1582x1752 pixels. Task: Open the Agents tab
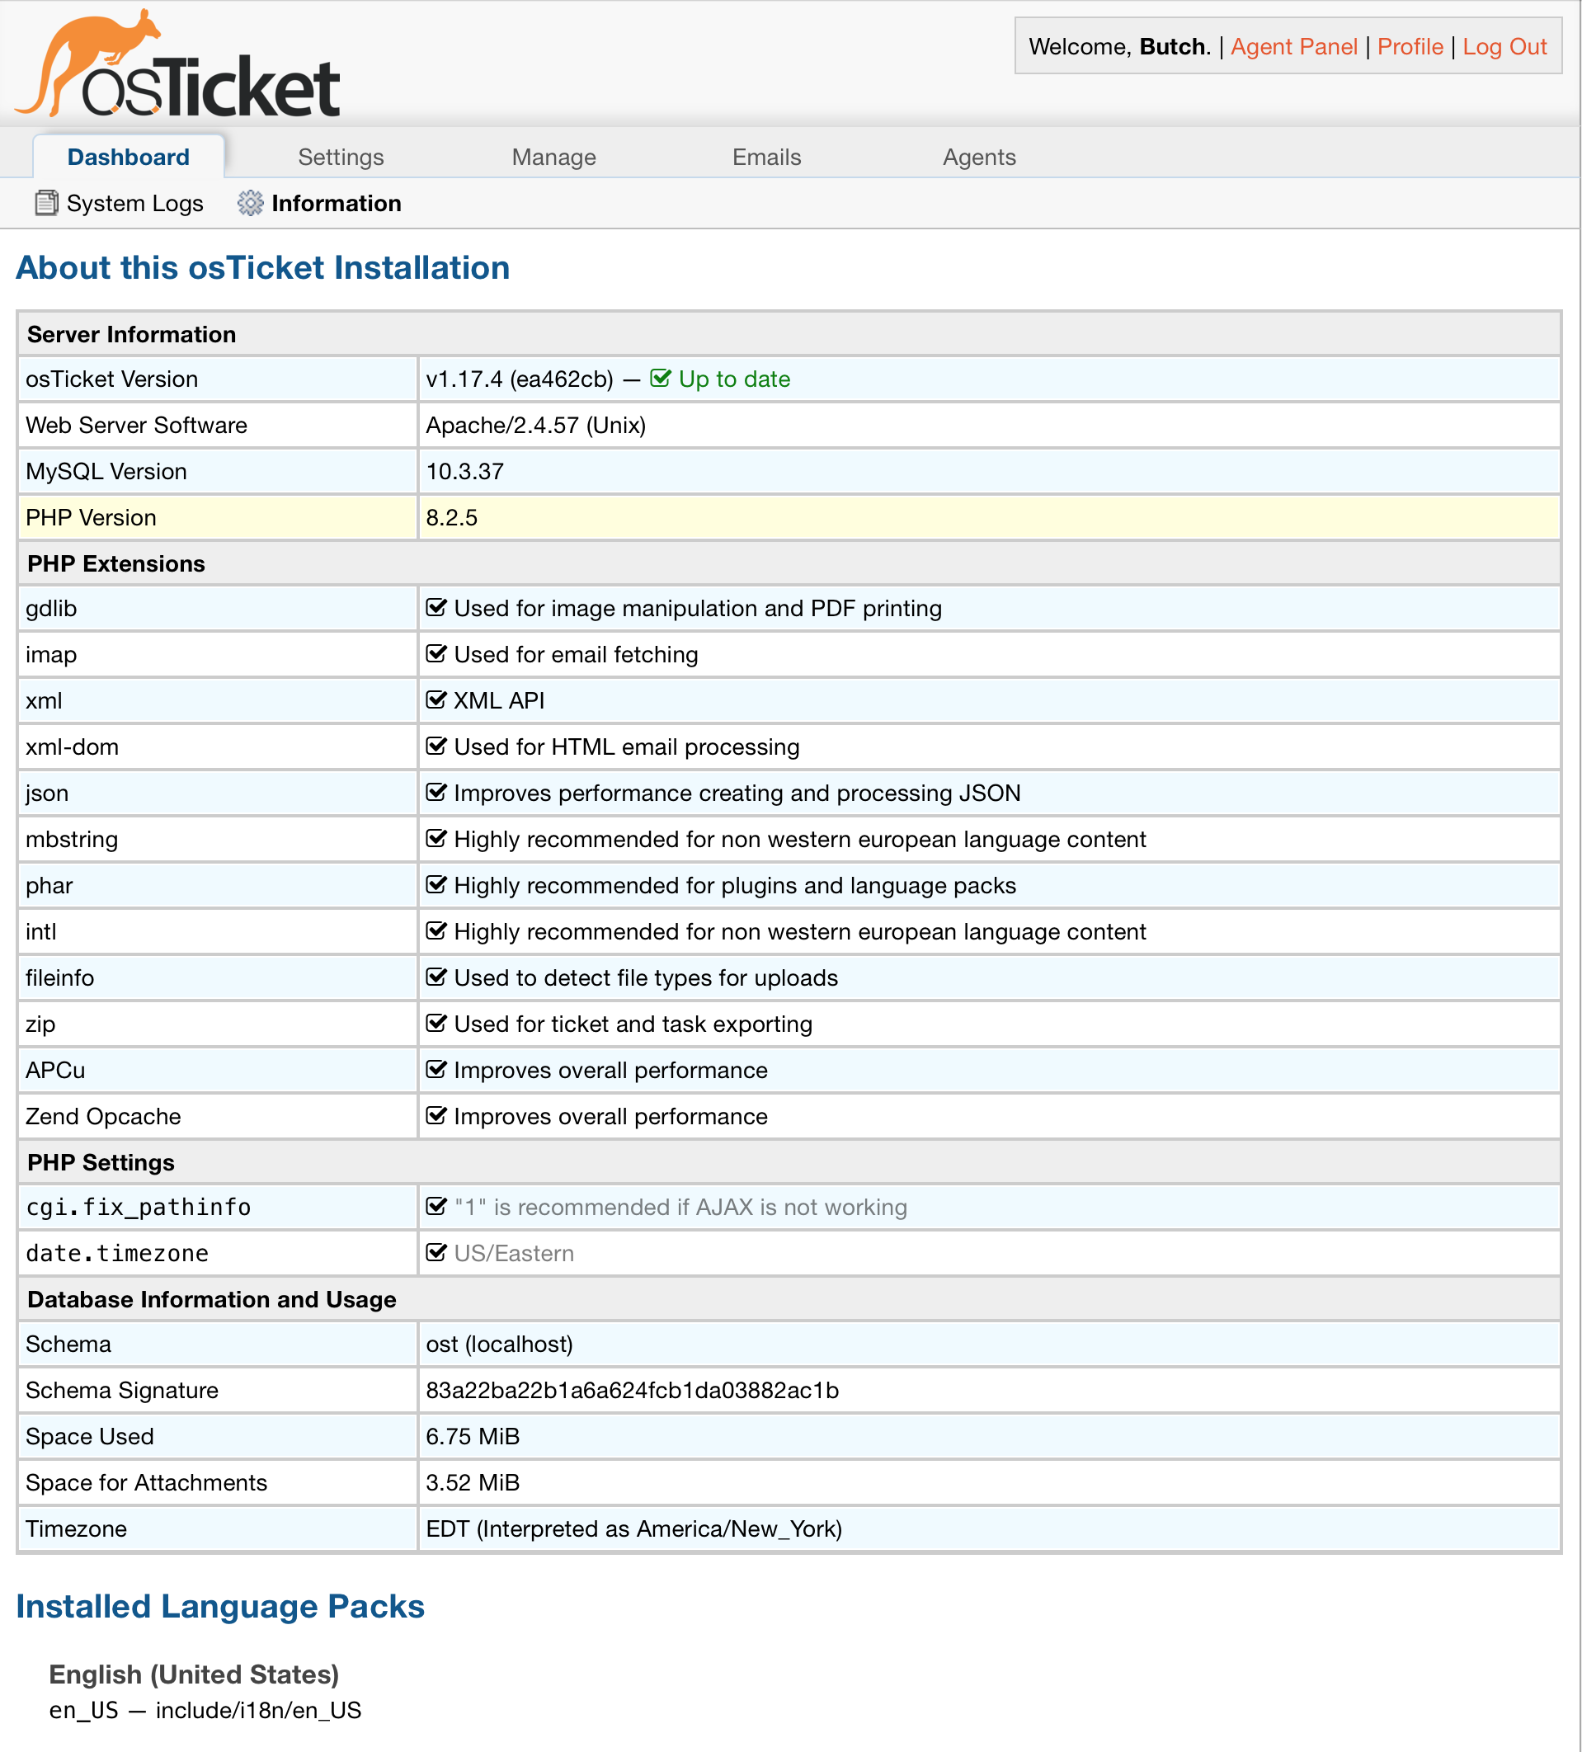click(x=979, y=158)
